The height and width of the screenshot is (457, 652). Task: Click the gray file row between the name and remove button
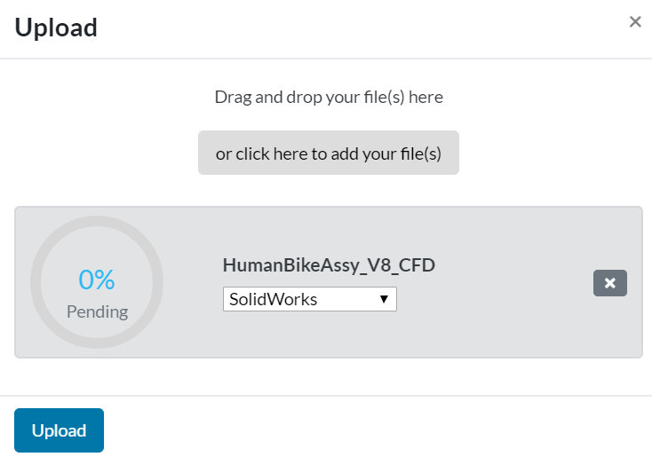click(x=515, y=283)
